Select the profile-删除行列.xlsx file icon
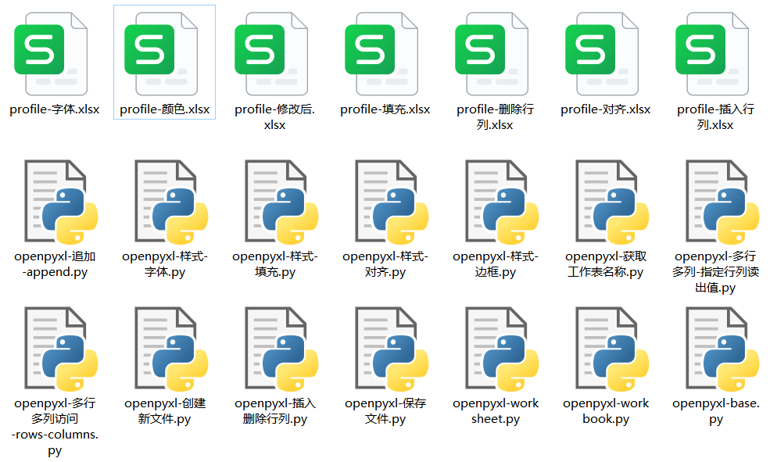This screenshot has width=777, height=462. point(492,53)
